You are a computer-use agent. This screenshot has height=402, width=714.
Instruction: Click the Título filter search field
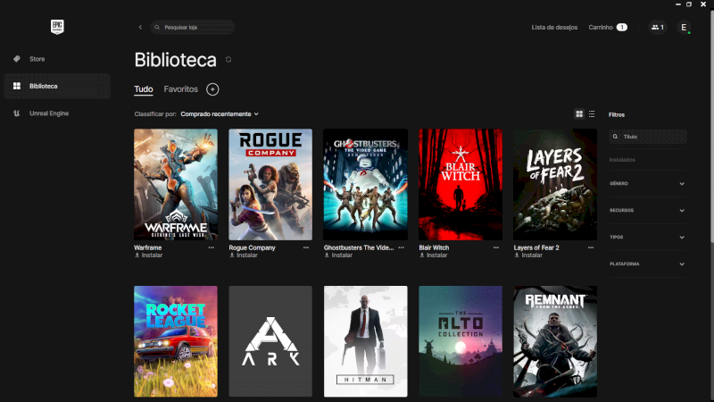point(648,137)
